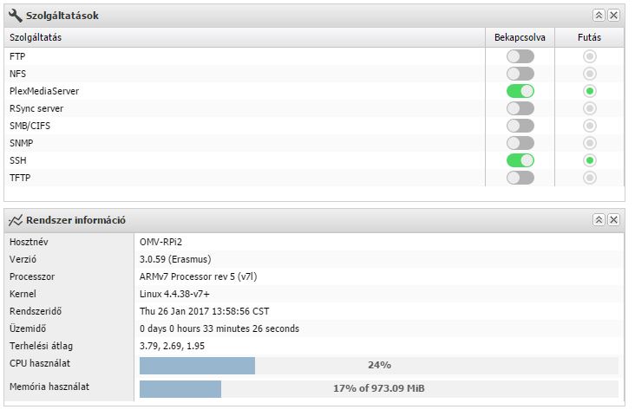This screenshot has width=635, height=416.
Task: Click the Hosztnév label
Action: [29, 242]
